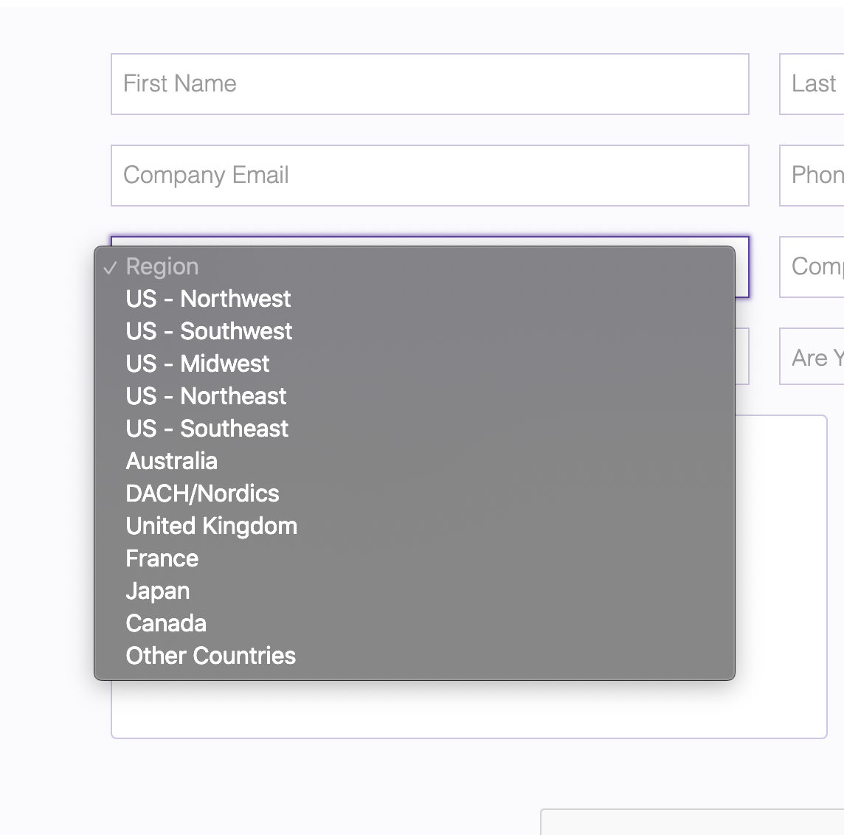Select US - Southeast from the list
Viewport: 844px width, 835px height.
pyautogui.click(x=207, y=429)
